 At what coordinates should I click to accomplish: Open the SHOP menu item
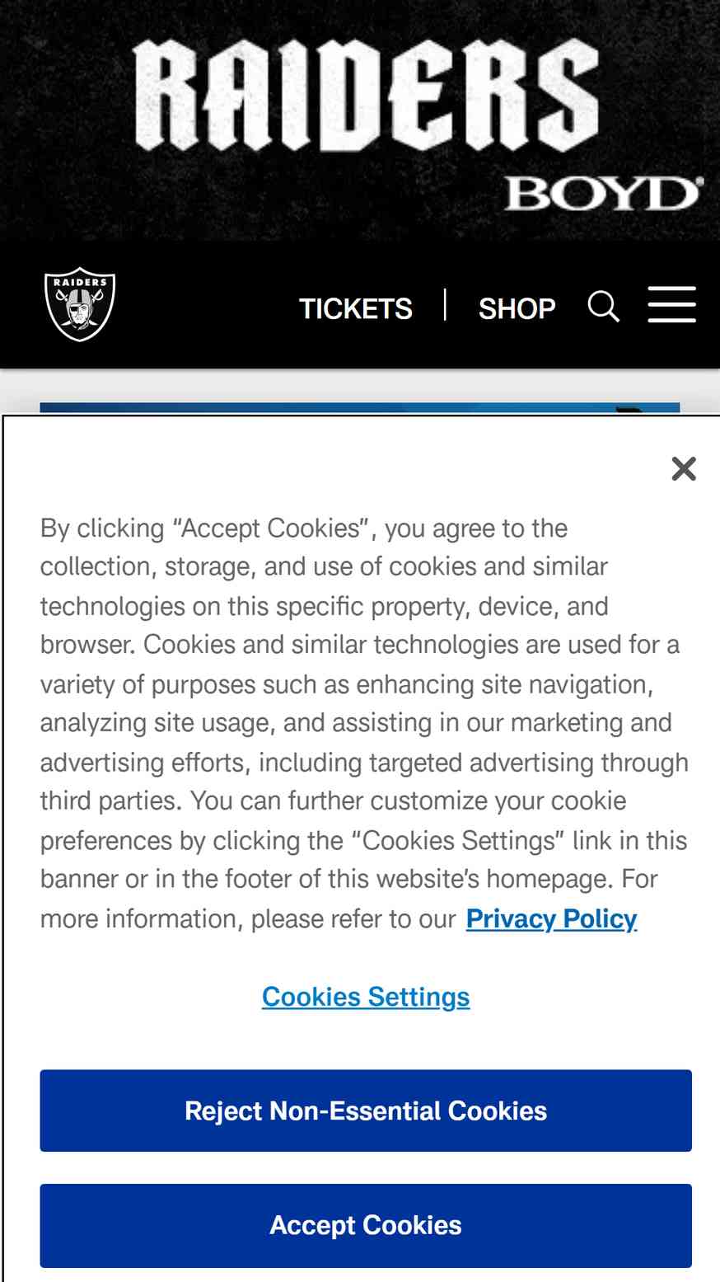[x=517, y=308]
